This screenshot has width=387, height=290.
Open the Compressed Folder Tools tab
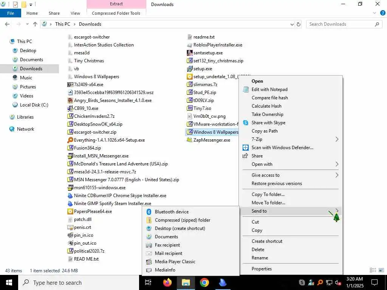click(116, 13)
